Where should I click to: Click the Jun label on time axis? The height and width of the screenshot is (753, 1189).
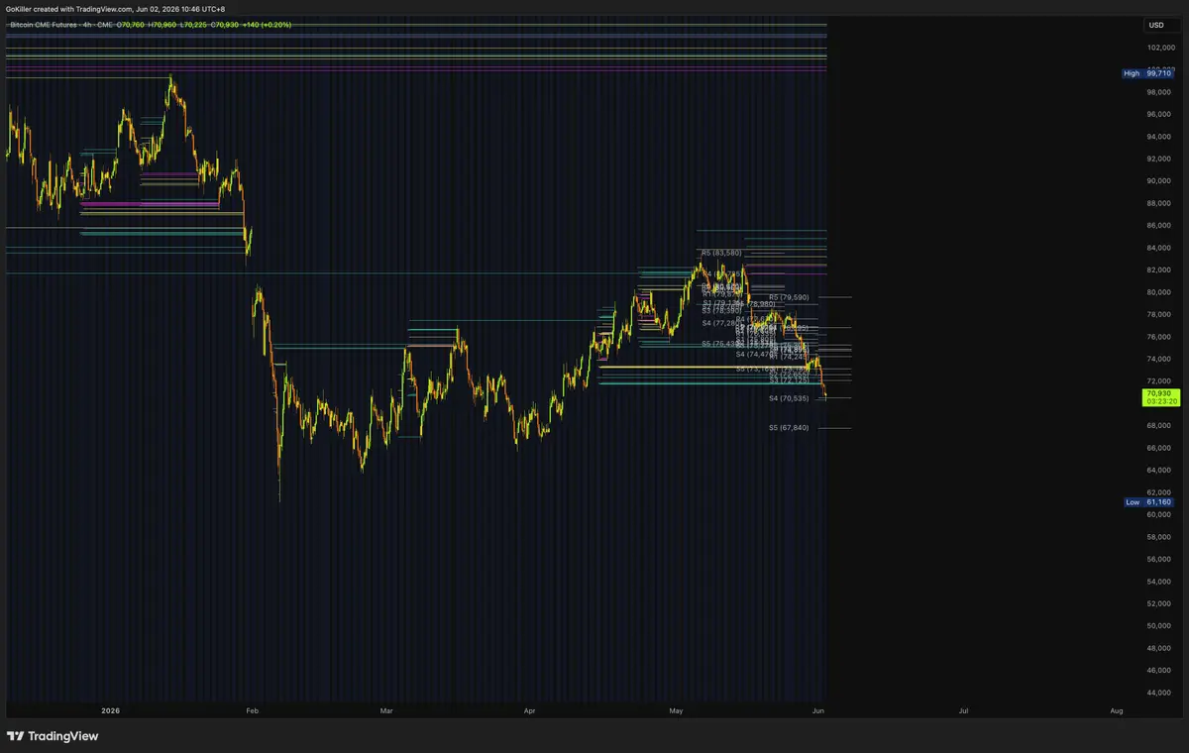(818, 710)
